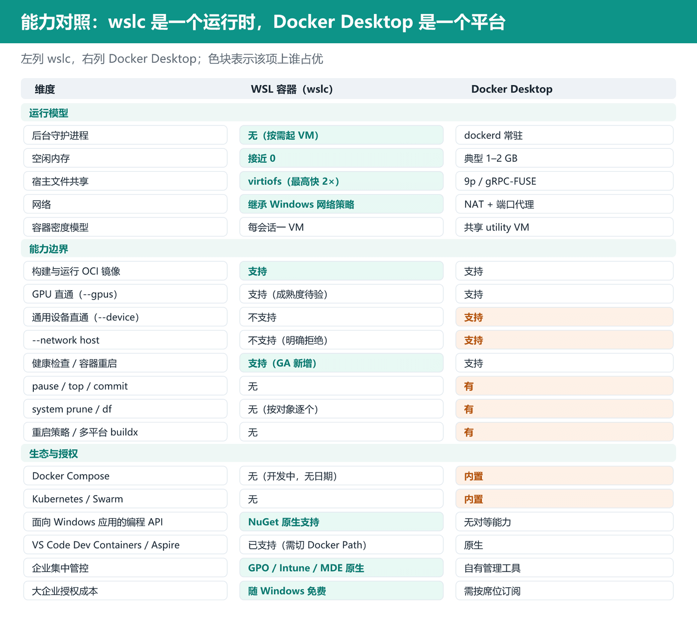Image resolution: width=697 pixels, height=632 pixels.
Task: Click the 'WSL 容器（wslc）' column header
Action: tap(292, 89)
